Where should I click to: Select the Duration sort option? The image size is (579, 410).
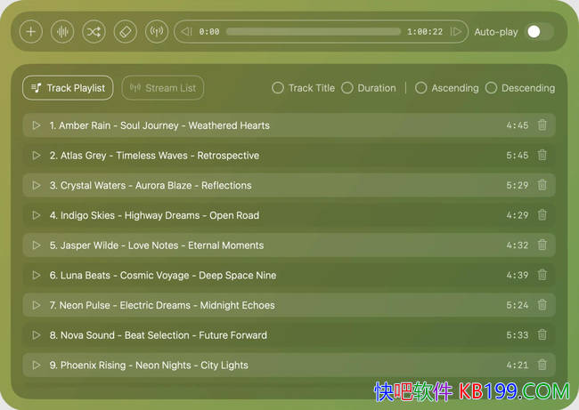(x=347, y=88)
